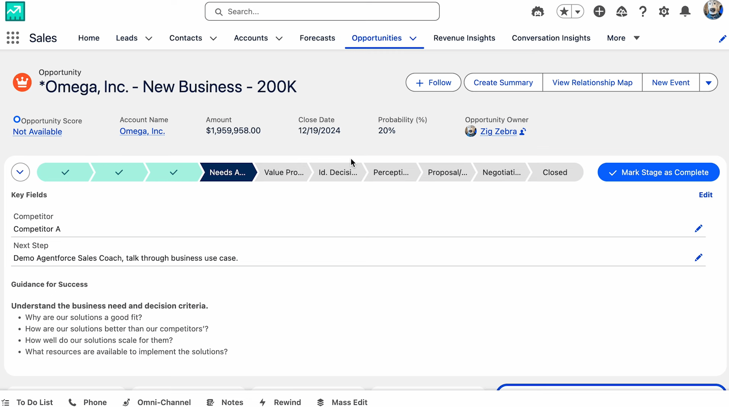This screenshot has width=729, height=407.
Task: Click the Help question mark icon
Action: (x=643, y=11)
